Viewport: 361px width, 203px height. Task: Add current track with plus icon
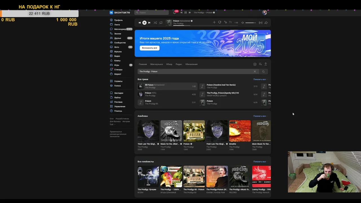pos(214,22)
